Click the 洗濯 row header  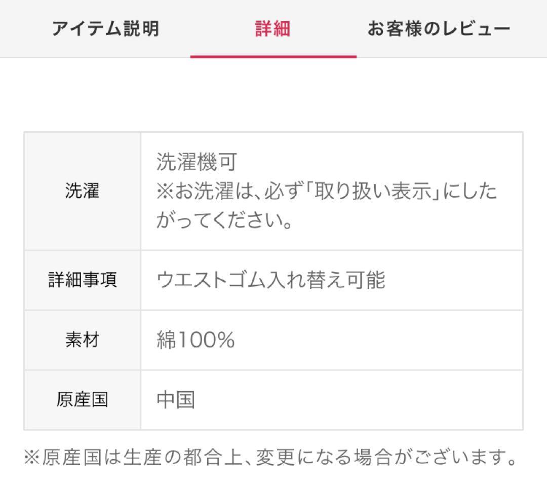pos(82,191)
